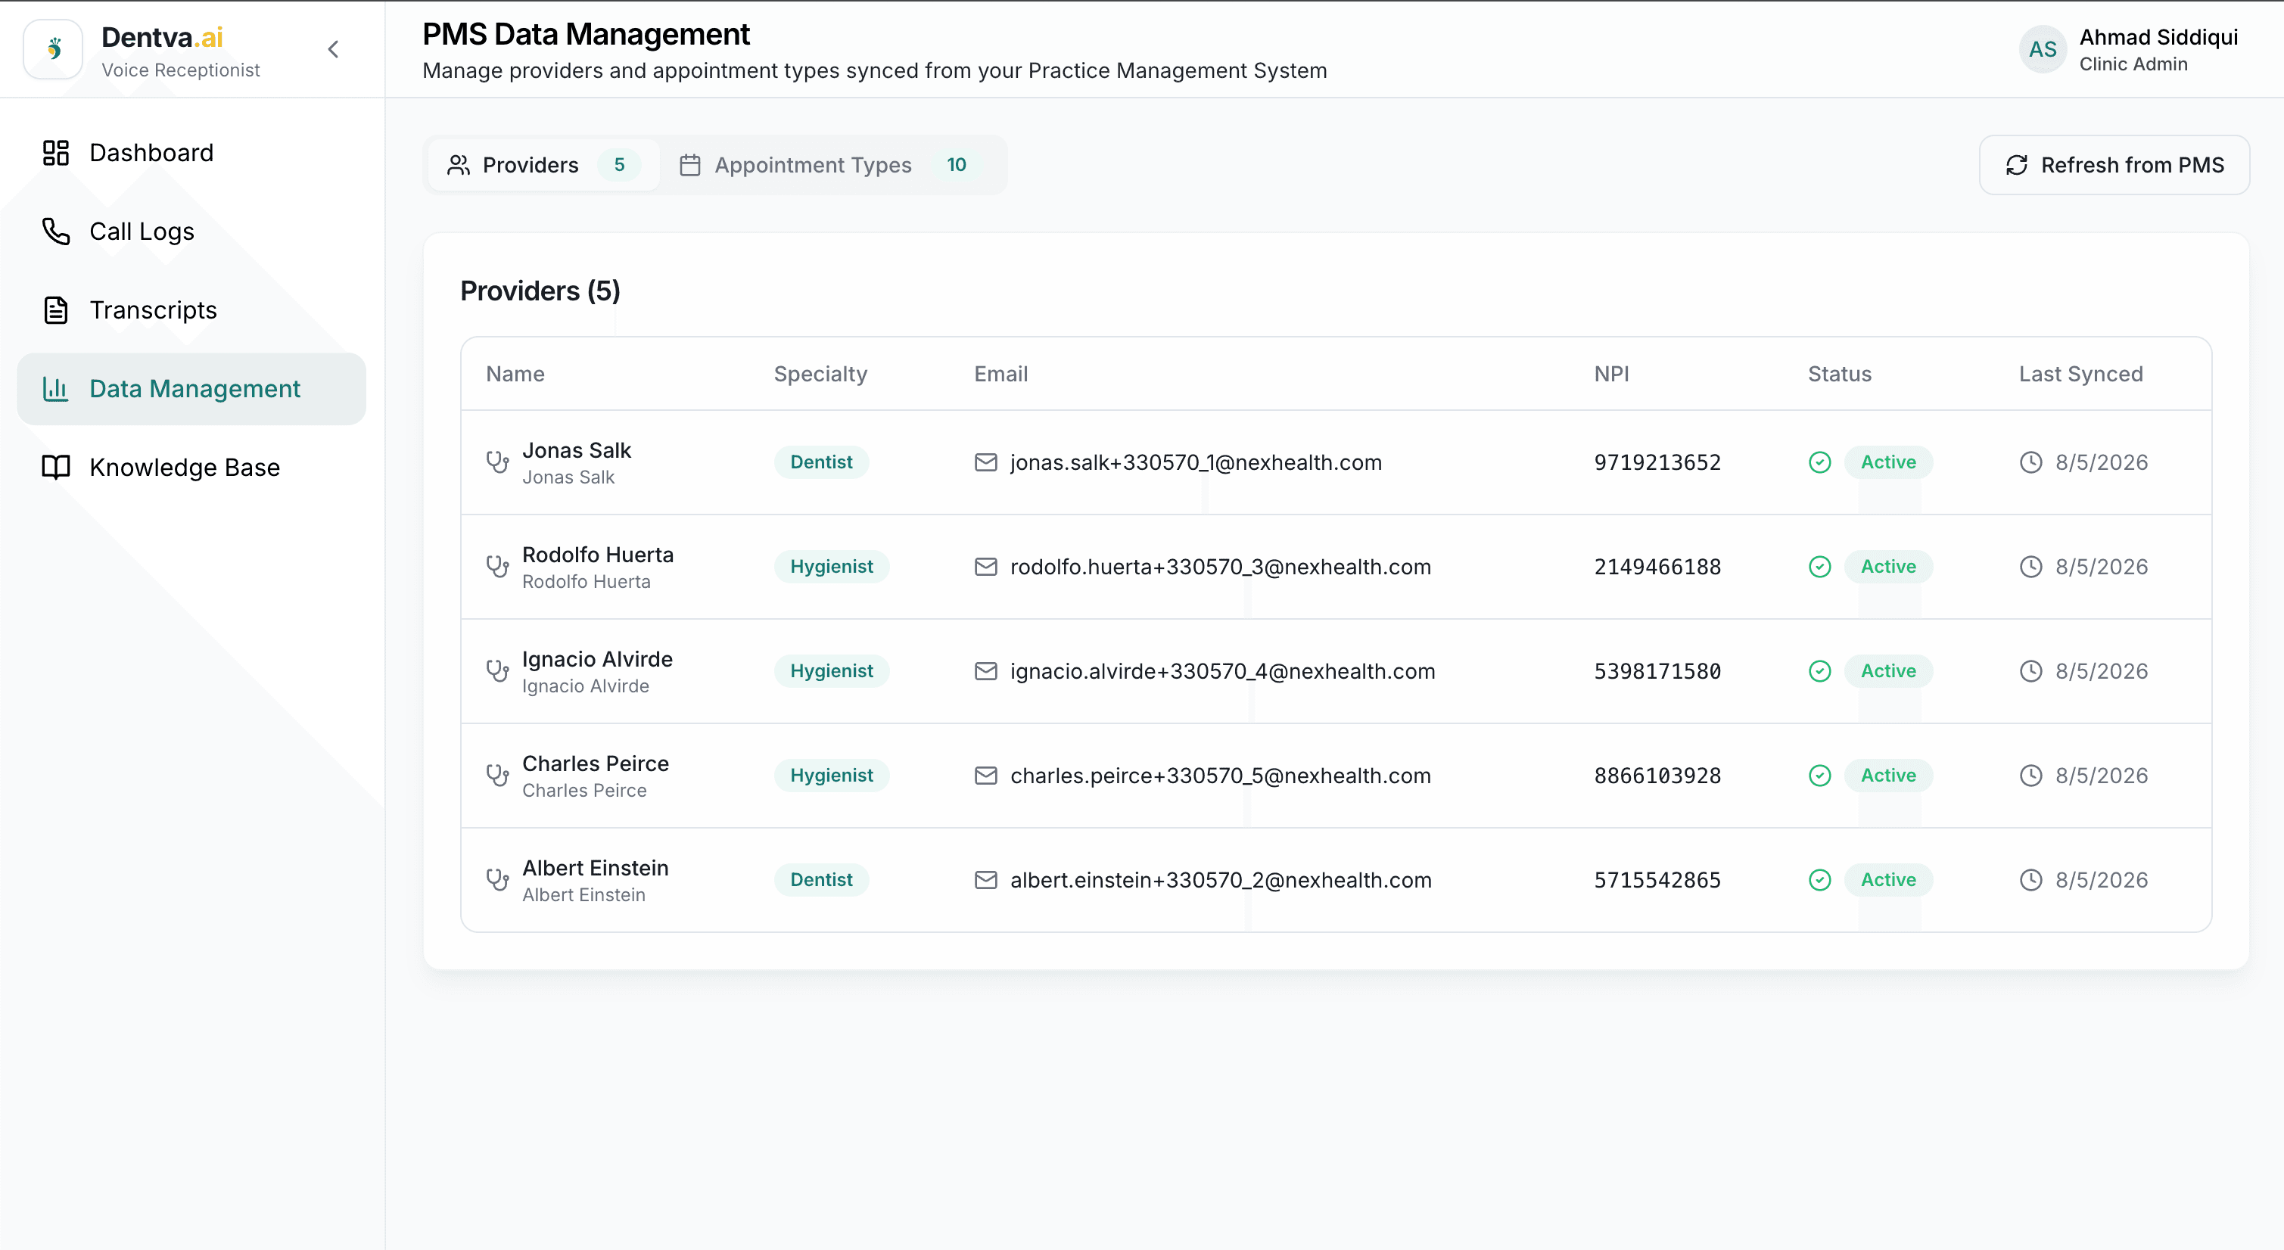Collapse the sidebar with the chevron arrow
This screenshot has height=1250, width=2284.
pos(334,50)
